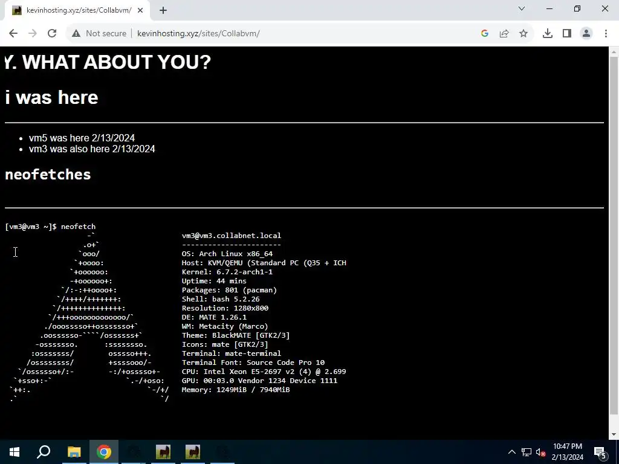Bookmark this page with the star
This screenshot has width=619, height=464.
point(523,34)
